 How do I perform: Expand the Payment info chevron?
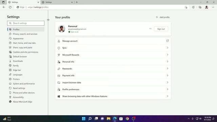[x=167, y=75]
